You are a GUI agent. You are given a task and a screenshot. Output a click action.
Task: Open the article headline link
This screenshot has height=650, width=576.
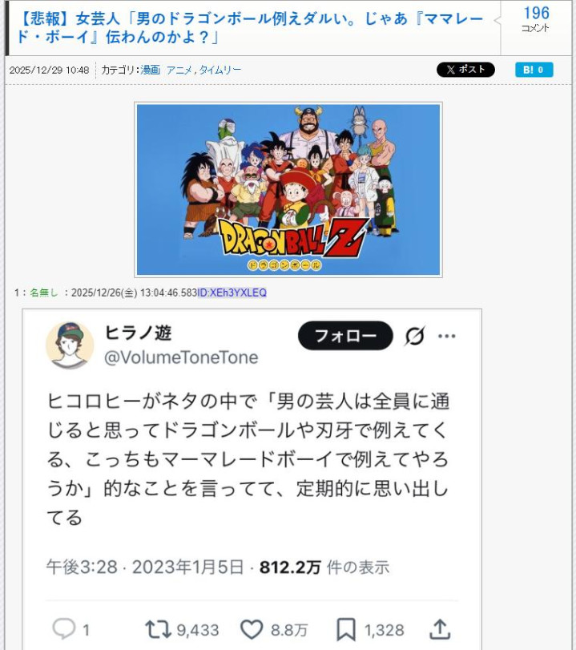(x=249, y=28)
